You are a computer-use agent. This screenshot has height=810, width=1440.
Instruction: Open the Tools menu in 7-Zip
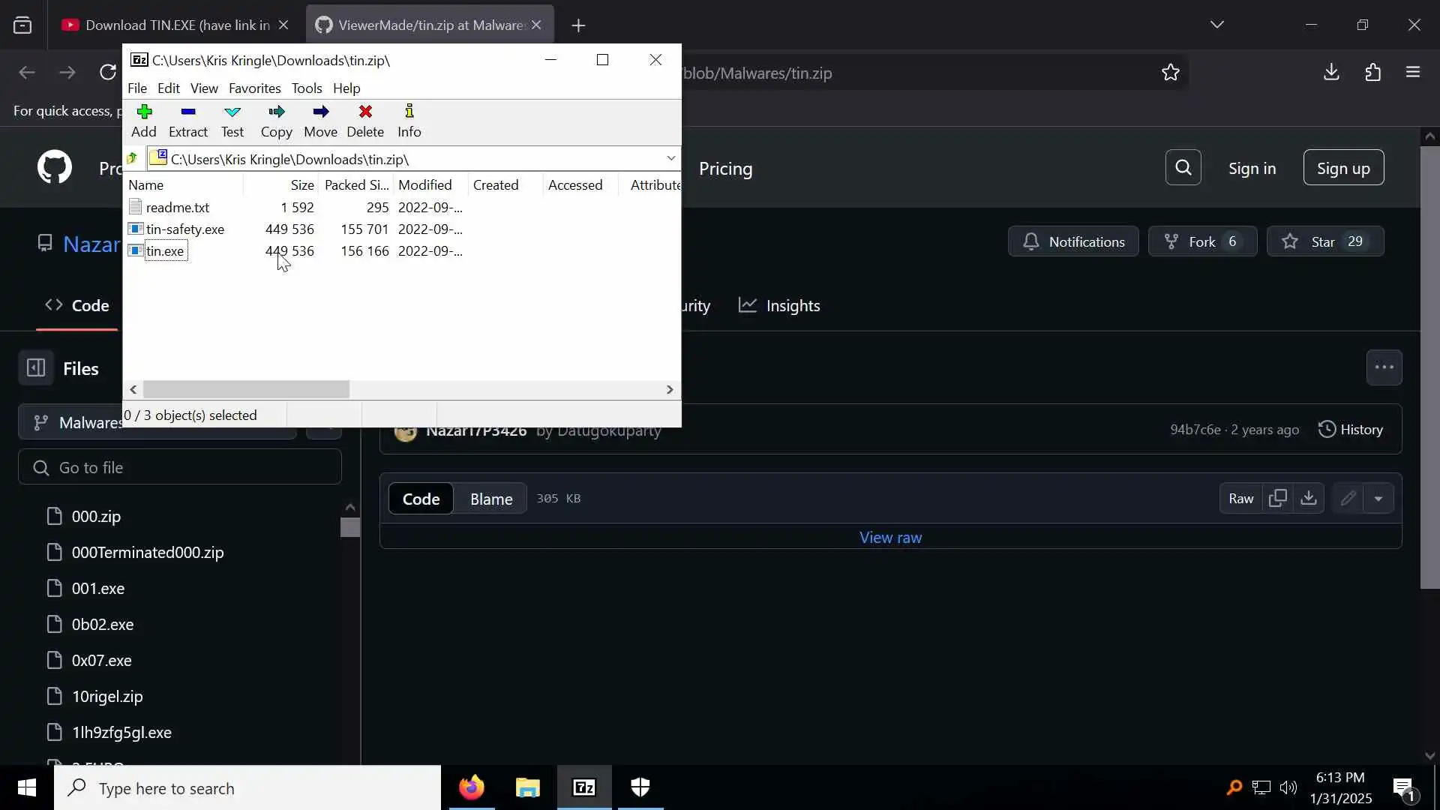pyautogui.click(x=306, y=88)
